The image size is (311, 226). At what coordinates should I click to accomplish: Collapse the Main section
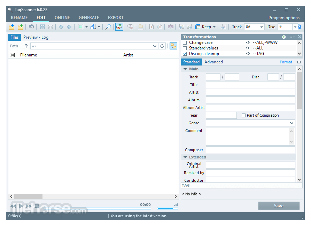185,69
